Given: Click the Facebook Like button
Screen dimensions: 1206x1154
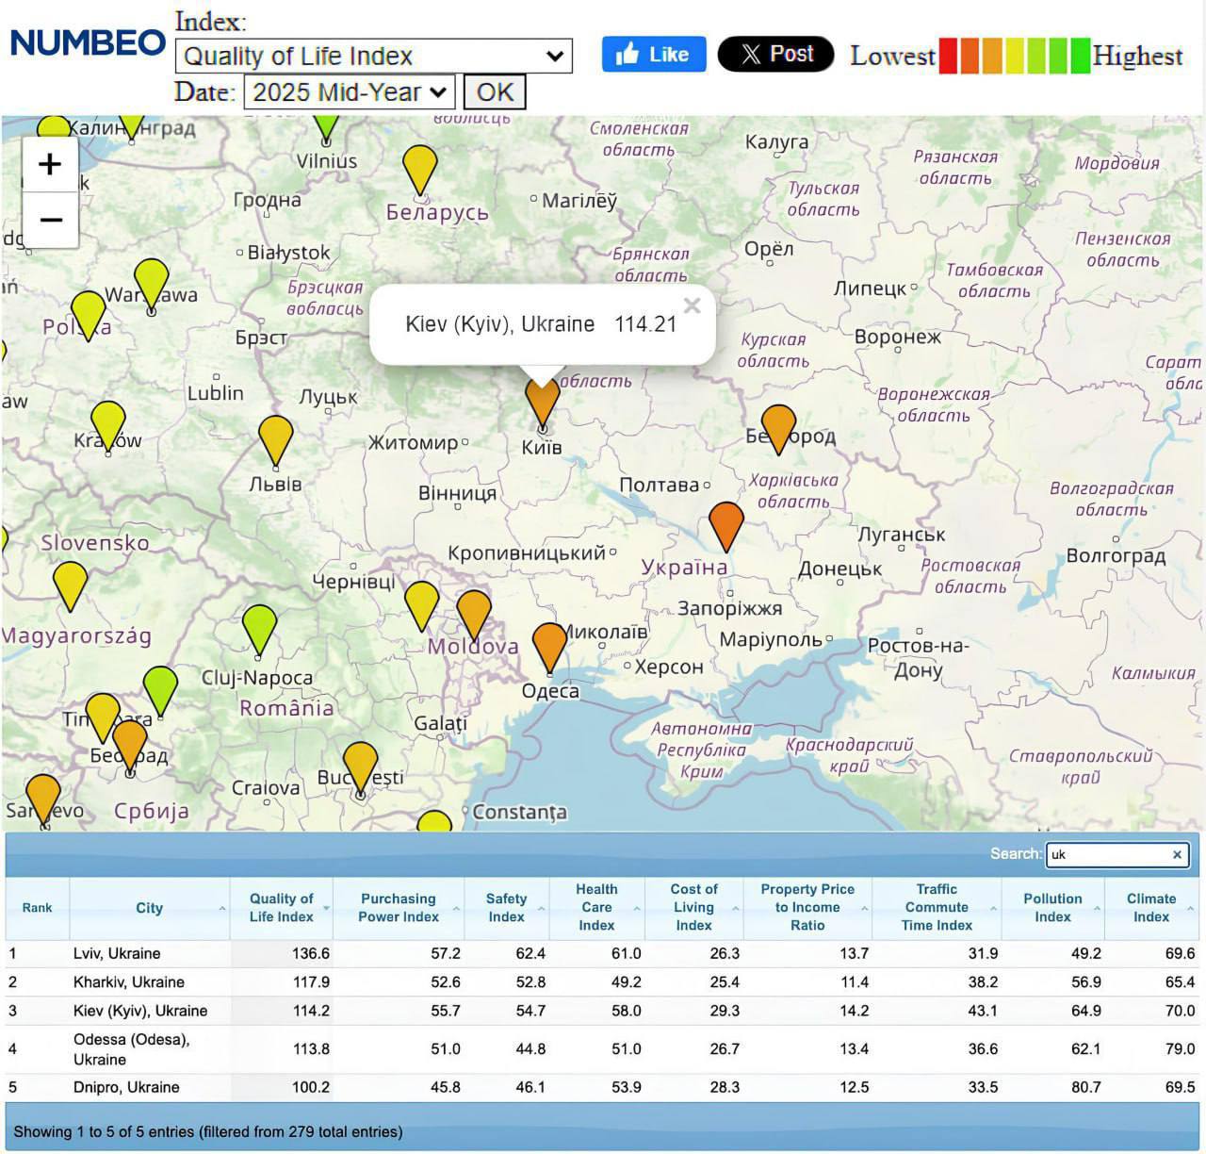Looking at the screenshot, I should click(x=653, y=55).
